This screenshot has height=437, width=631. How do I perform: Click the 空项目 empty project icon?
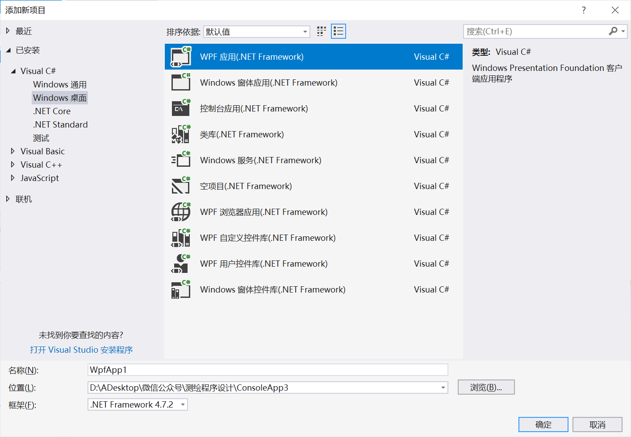tap(181, 186)
